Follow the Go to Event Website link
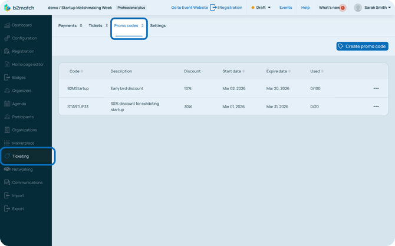The image size is (395, 246). click(x=189, y=8)
